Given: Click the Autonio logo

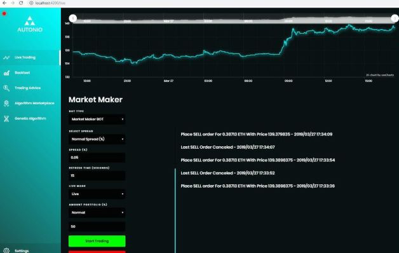Looking at the screenshot, I should [30, 24].
